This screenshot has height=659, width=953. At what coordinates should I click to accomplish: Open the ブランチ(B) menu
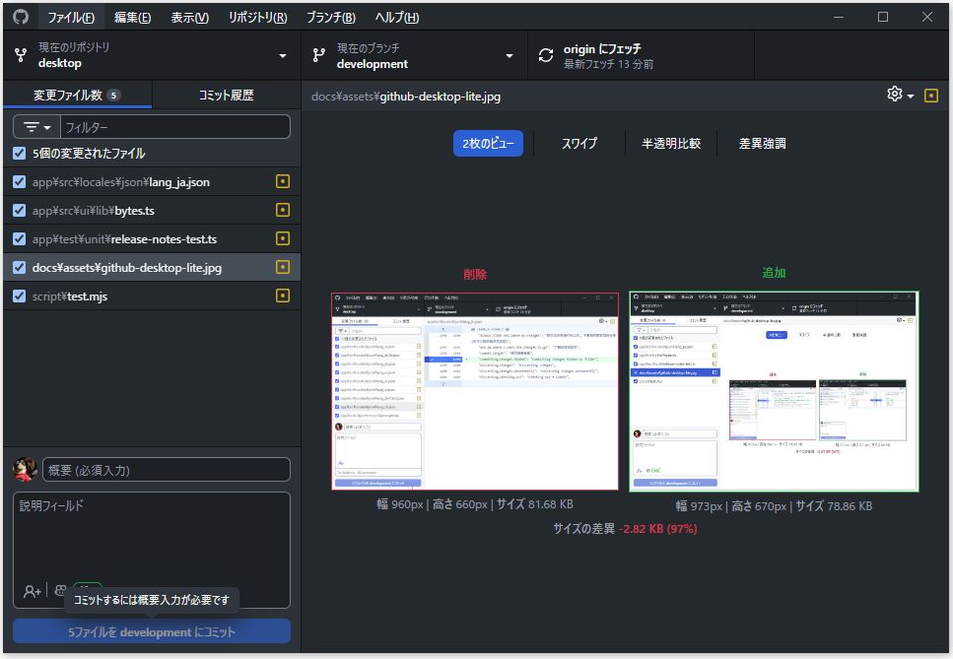(x=330, y=17)
